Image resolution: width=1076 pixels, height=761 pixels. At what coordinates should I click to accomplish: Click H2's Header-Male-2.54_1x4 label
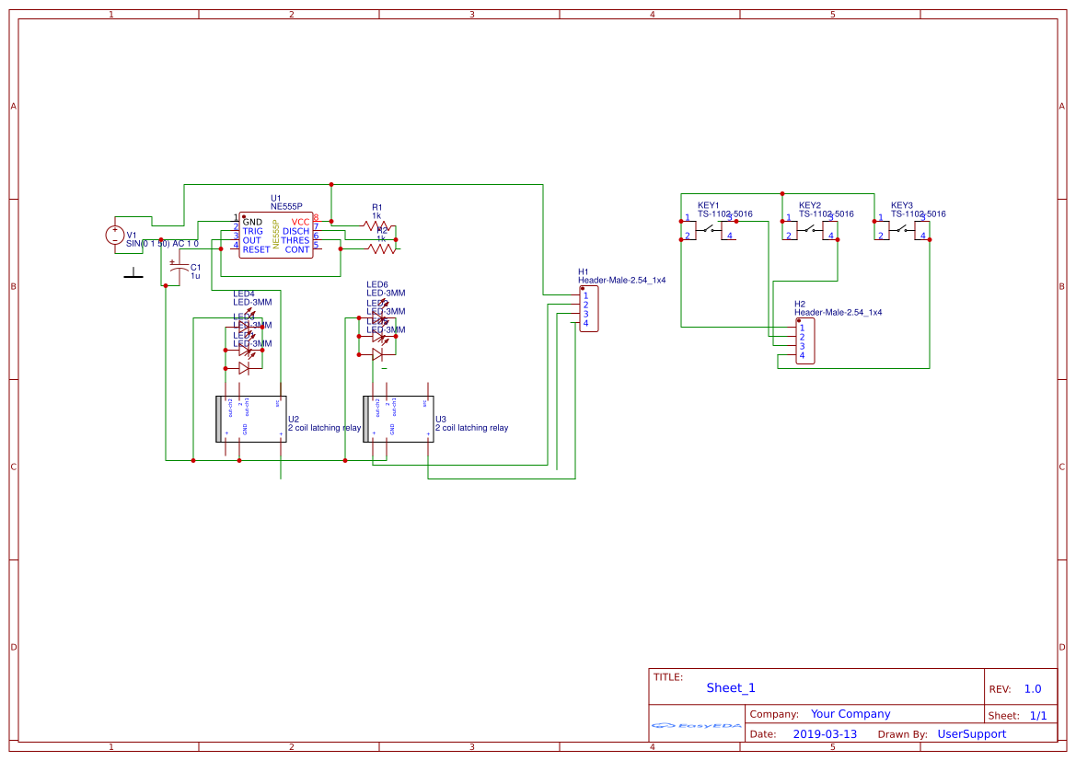[838, 312]
